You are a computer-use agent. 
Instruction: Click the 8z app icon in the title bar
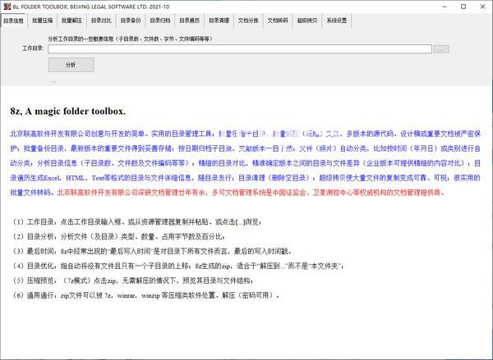click(x=7, y=7)
